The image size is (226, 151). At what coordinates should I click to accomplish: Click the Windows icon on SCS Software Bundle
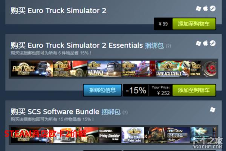click(x=212, y=110)
